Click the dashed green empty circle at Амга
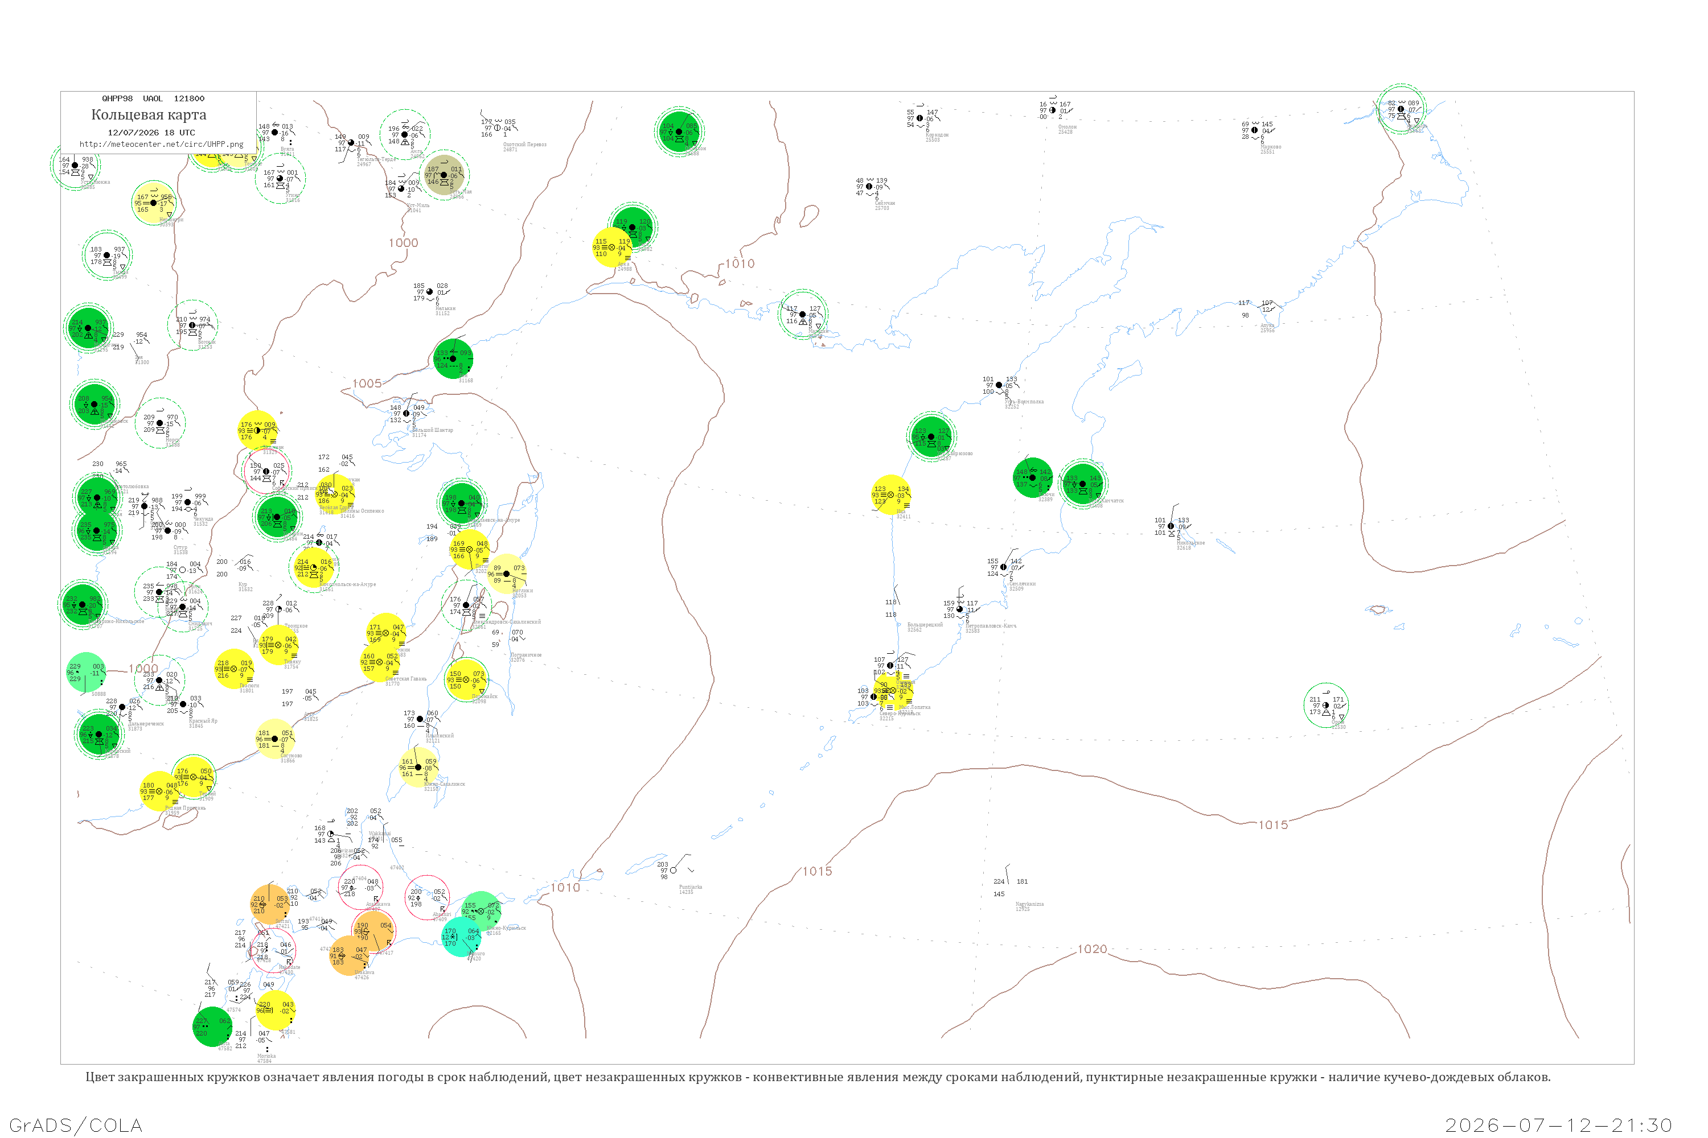 pos(405,134)
